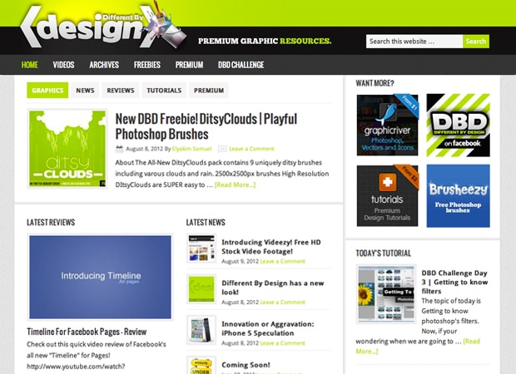Click the Today's Tutorial heading
Image resolution: width=516 pixels, height=374 pixels.
pos(384,253)
